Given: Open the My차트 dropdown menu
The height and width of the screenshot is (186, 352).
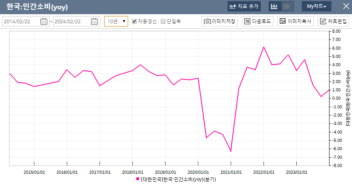Looking at the screenshot, I should point(316,6).
